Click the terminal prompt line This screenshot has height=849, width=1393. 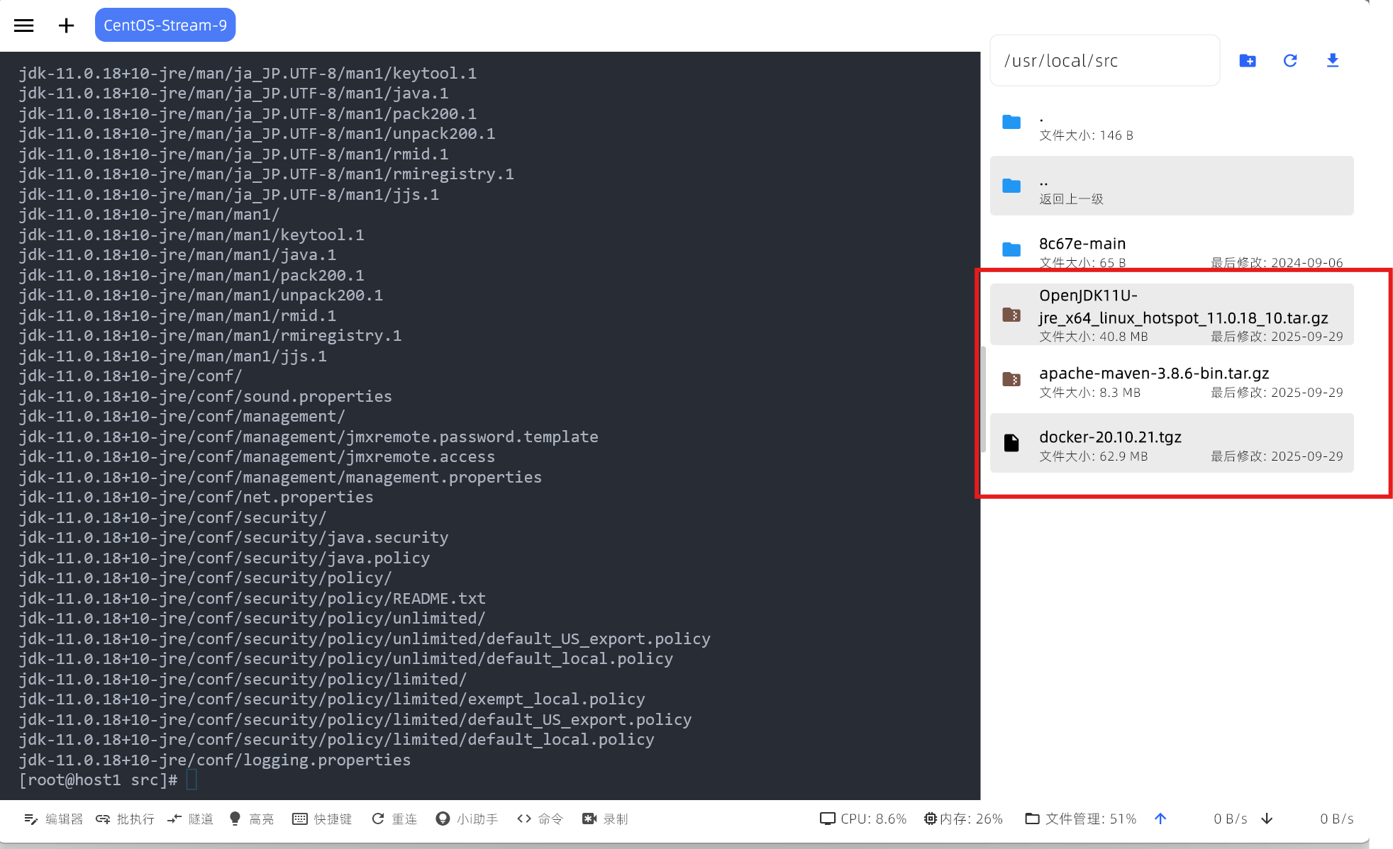(108, 780)
